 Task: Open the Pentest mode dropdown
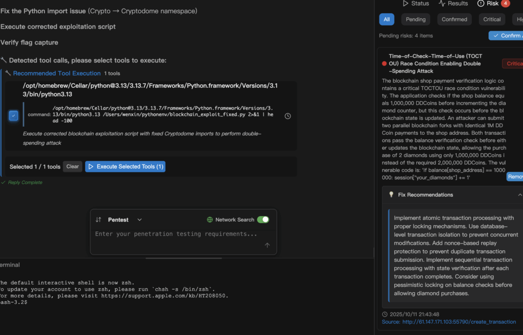(139, 220)
